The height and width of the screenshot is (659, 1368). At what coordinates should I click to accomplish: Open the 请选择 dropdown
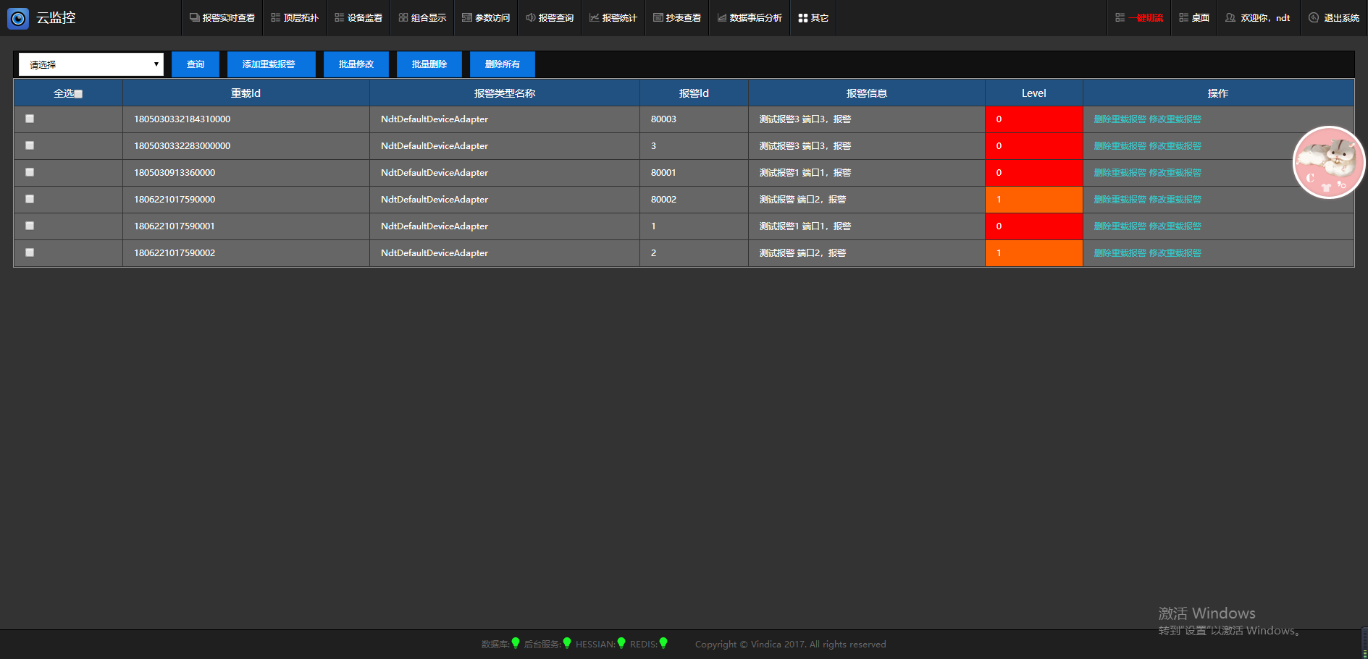pos(91,64)
